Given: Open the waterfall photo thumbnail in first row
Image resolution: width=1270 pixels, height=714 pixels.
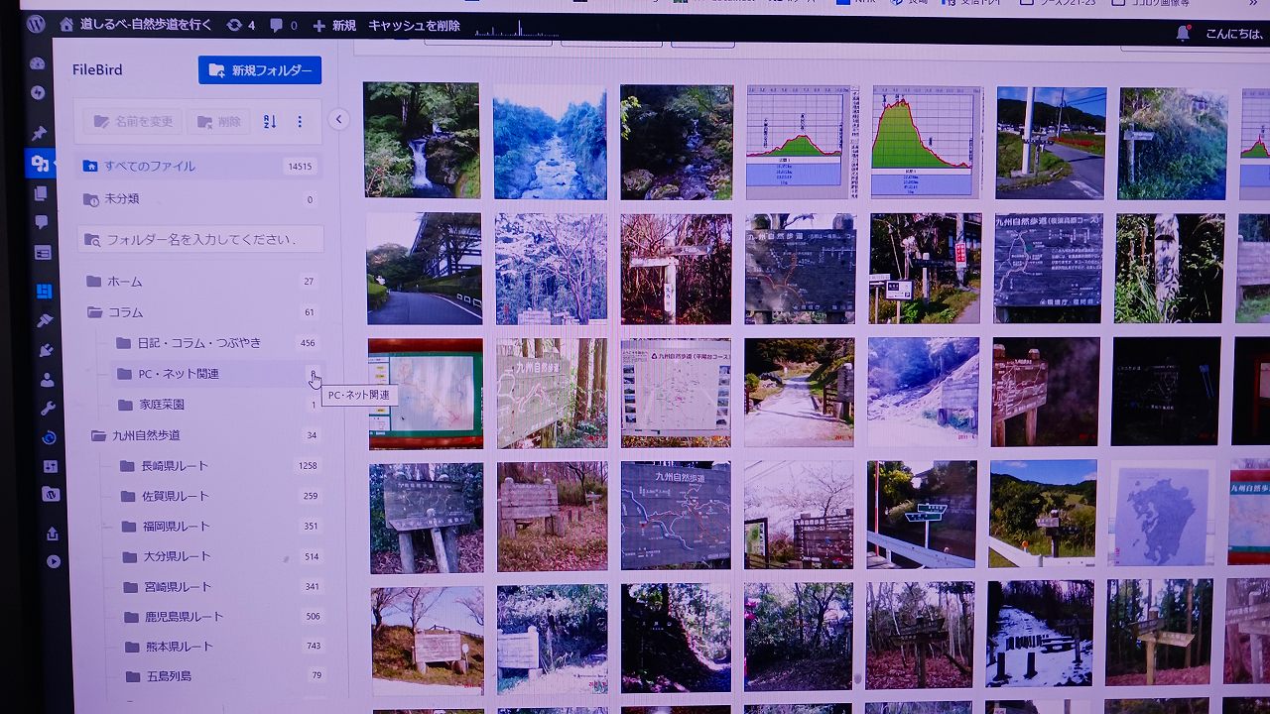Looking at the screenshot, I should click(422, 140).
